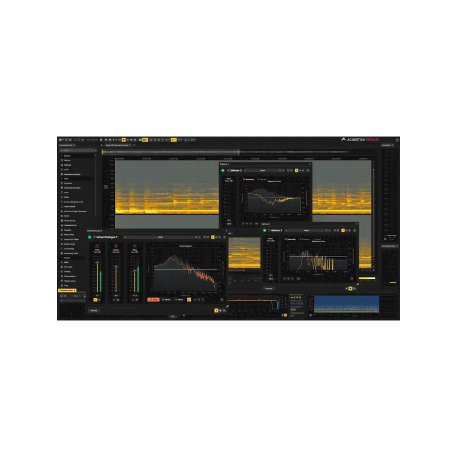Viewport: 457px width, 457px height.
Task: Open the Dither tool in the list
Action: pos(66,197)
